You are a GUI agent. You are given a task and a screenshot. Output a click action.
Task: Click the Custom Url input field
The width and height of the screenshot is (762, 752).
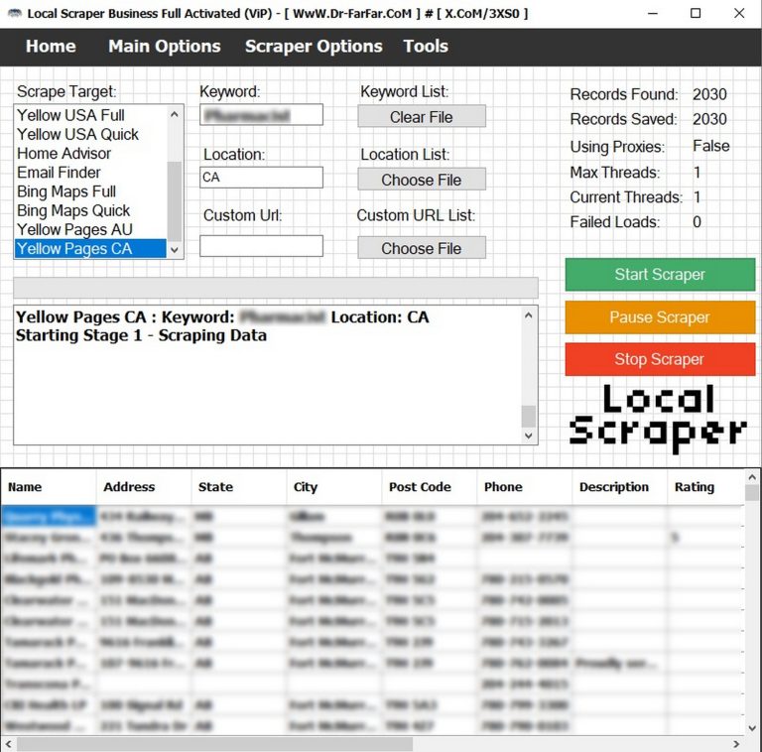[261, 246]
